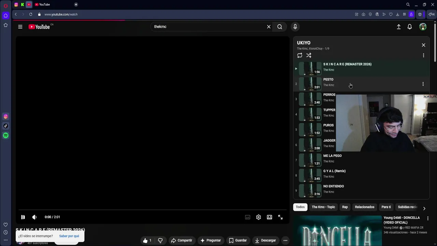The height and width of the screenshot is (246, 437).
Task: Close the UKIYO playlist panel
Action: point(423,45)
